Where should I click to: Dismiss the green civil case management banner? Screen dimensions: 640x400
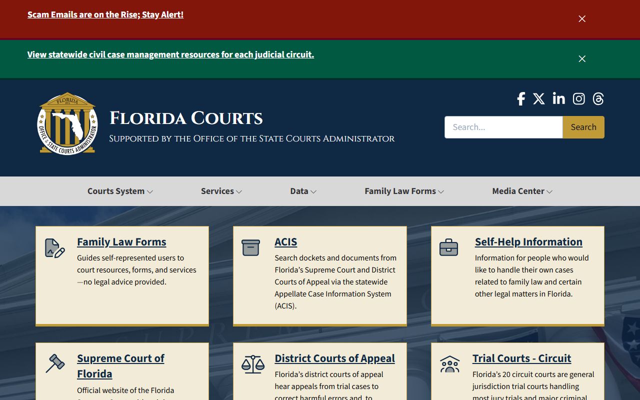(582, 59)
